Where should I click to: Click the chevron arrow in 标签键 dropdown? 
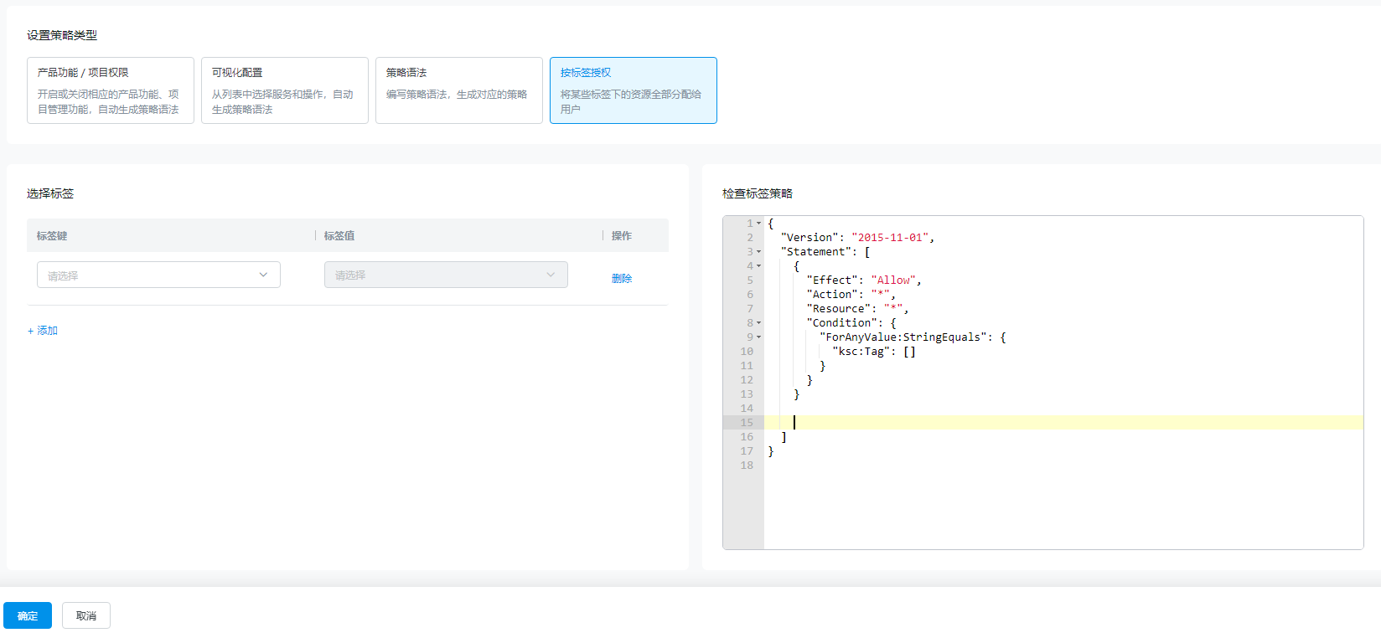[263, 275]
